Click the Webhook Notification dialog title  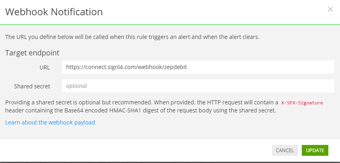click(54, 12)
